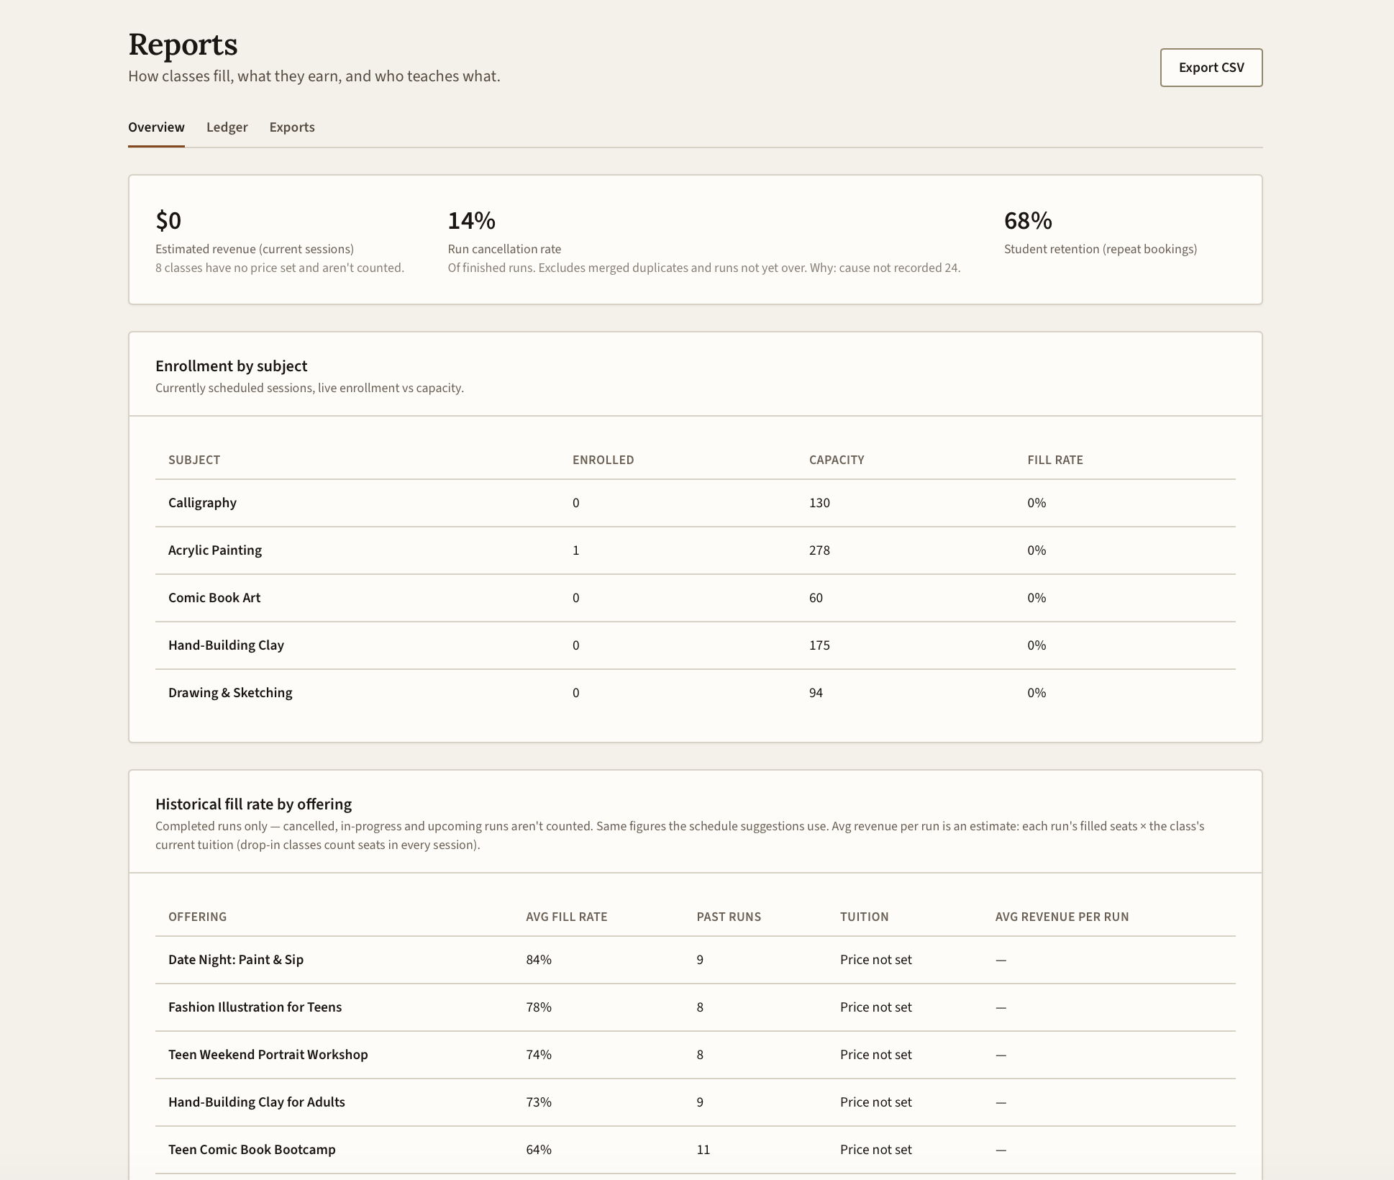Click the Calligraphy subject row
Viewport: 1394px width, 1180px height.
696,503
